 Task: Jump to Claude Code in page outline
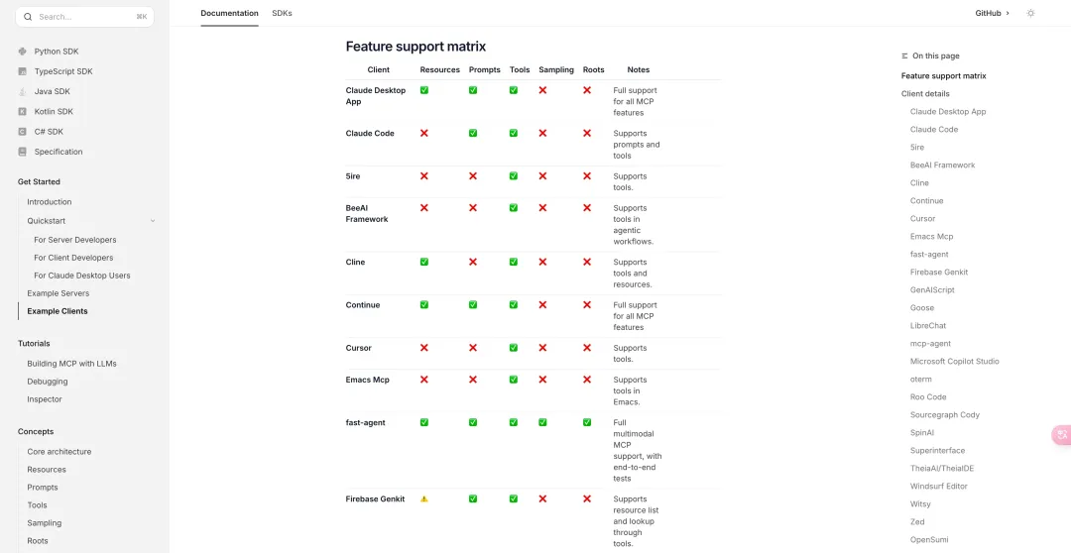click(934, 129)
